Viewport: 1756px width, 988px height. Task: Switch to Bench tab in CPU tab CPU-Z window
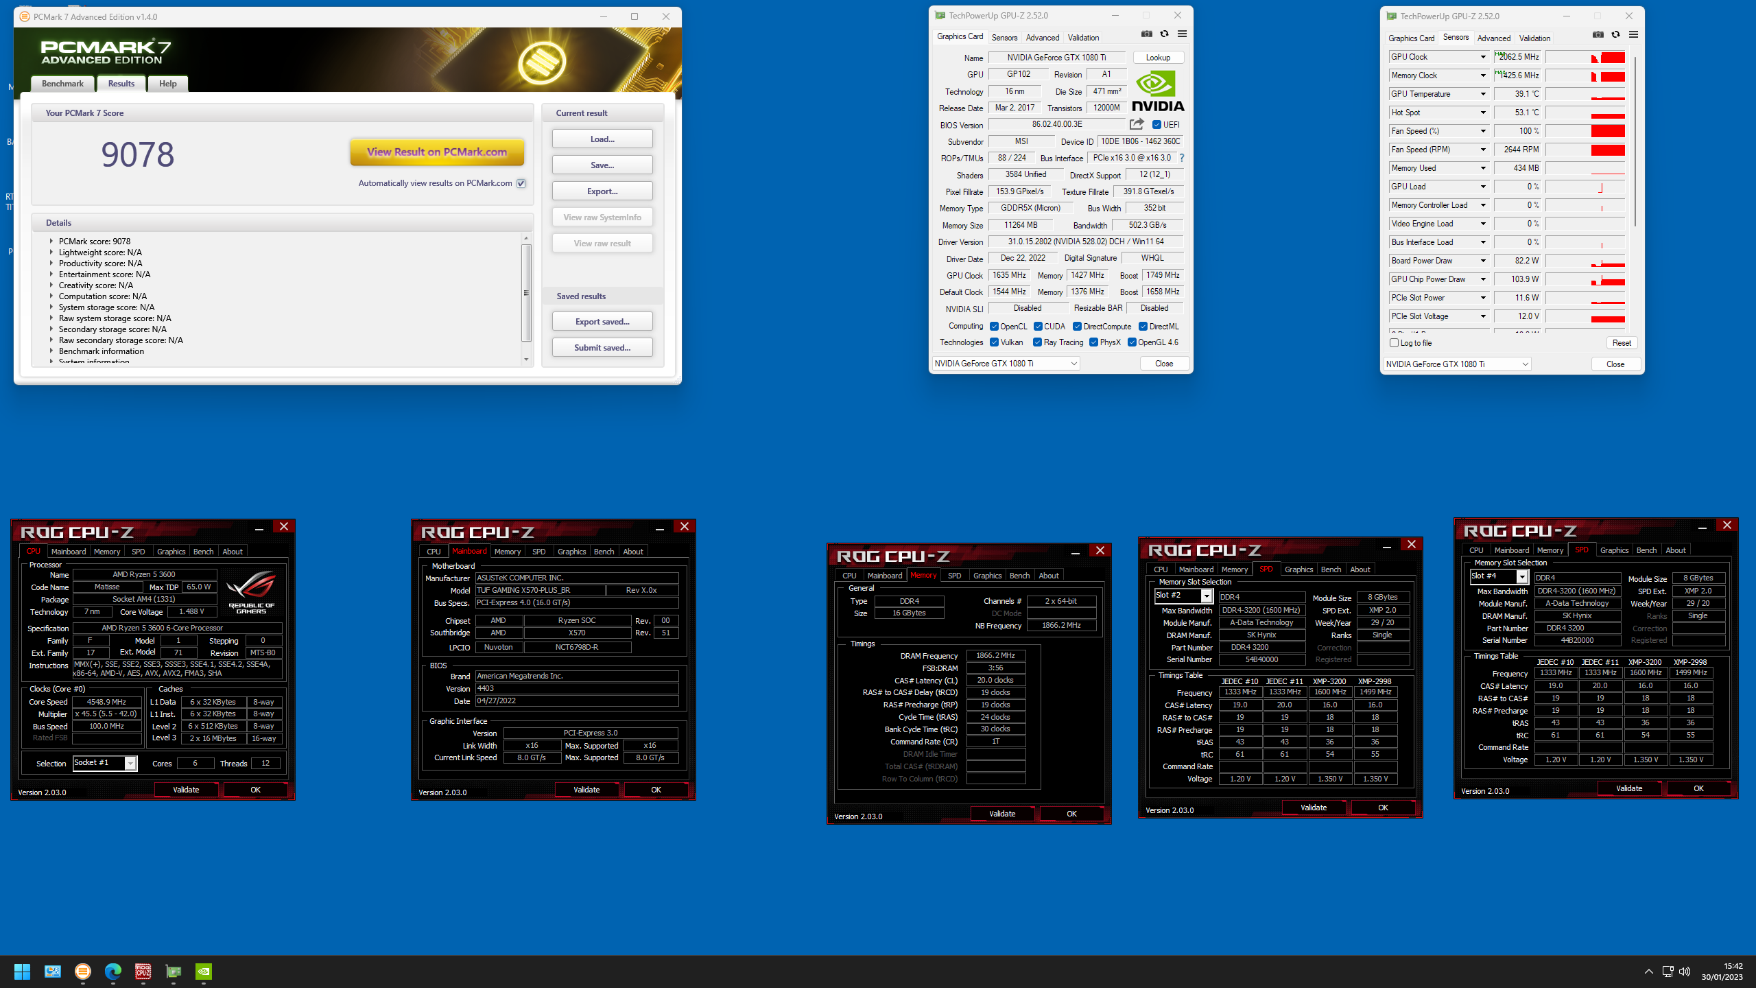click(203, 552)
